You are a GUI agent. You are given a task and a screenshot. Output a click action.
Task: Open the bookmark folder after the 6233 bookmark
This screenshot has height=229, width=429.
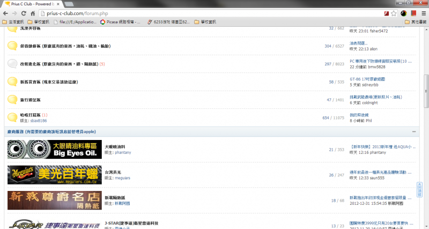pyautogui.click(x=205, y=22)
